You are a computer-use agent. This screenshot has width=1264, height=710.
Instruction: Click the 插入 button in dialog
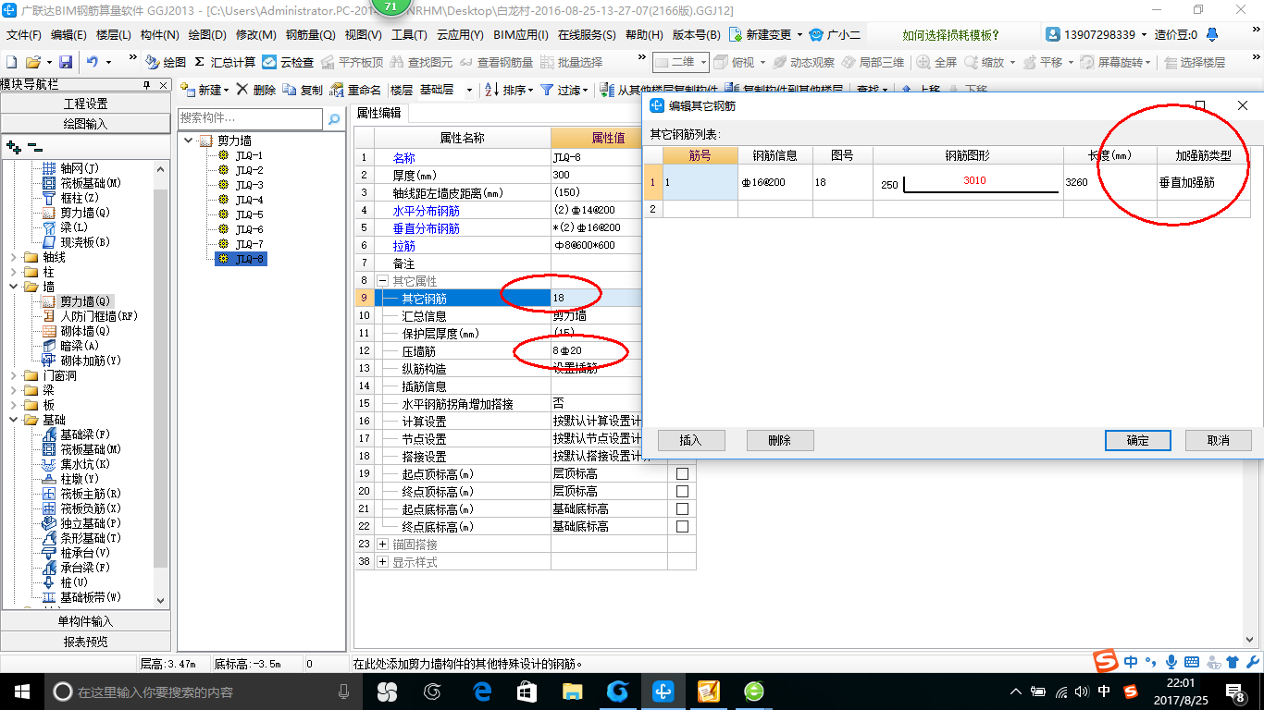pyautogui.click(x=691, y=440)
